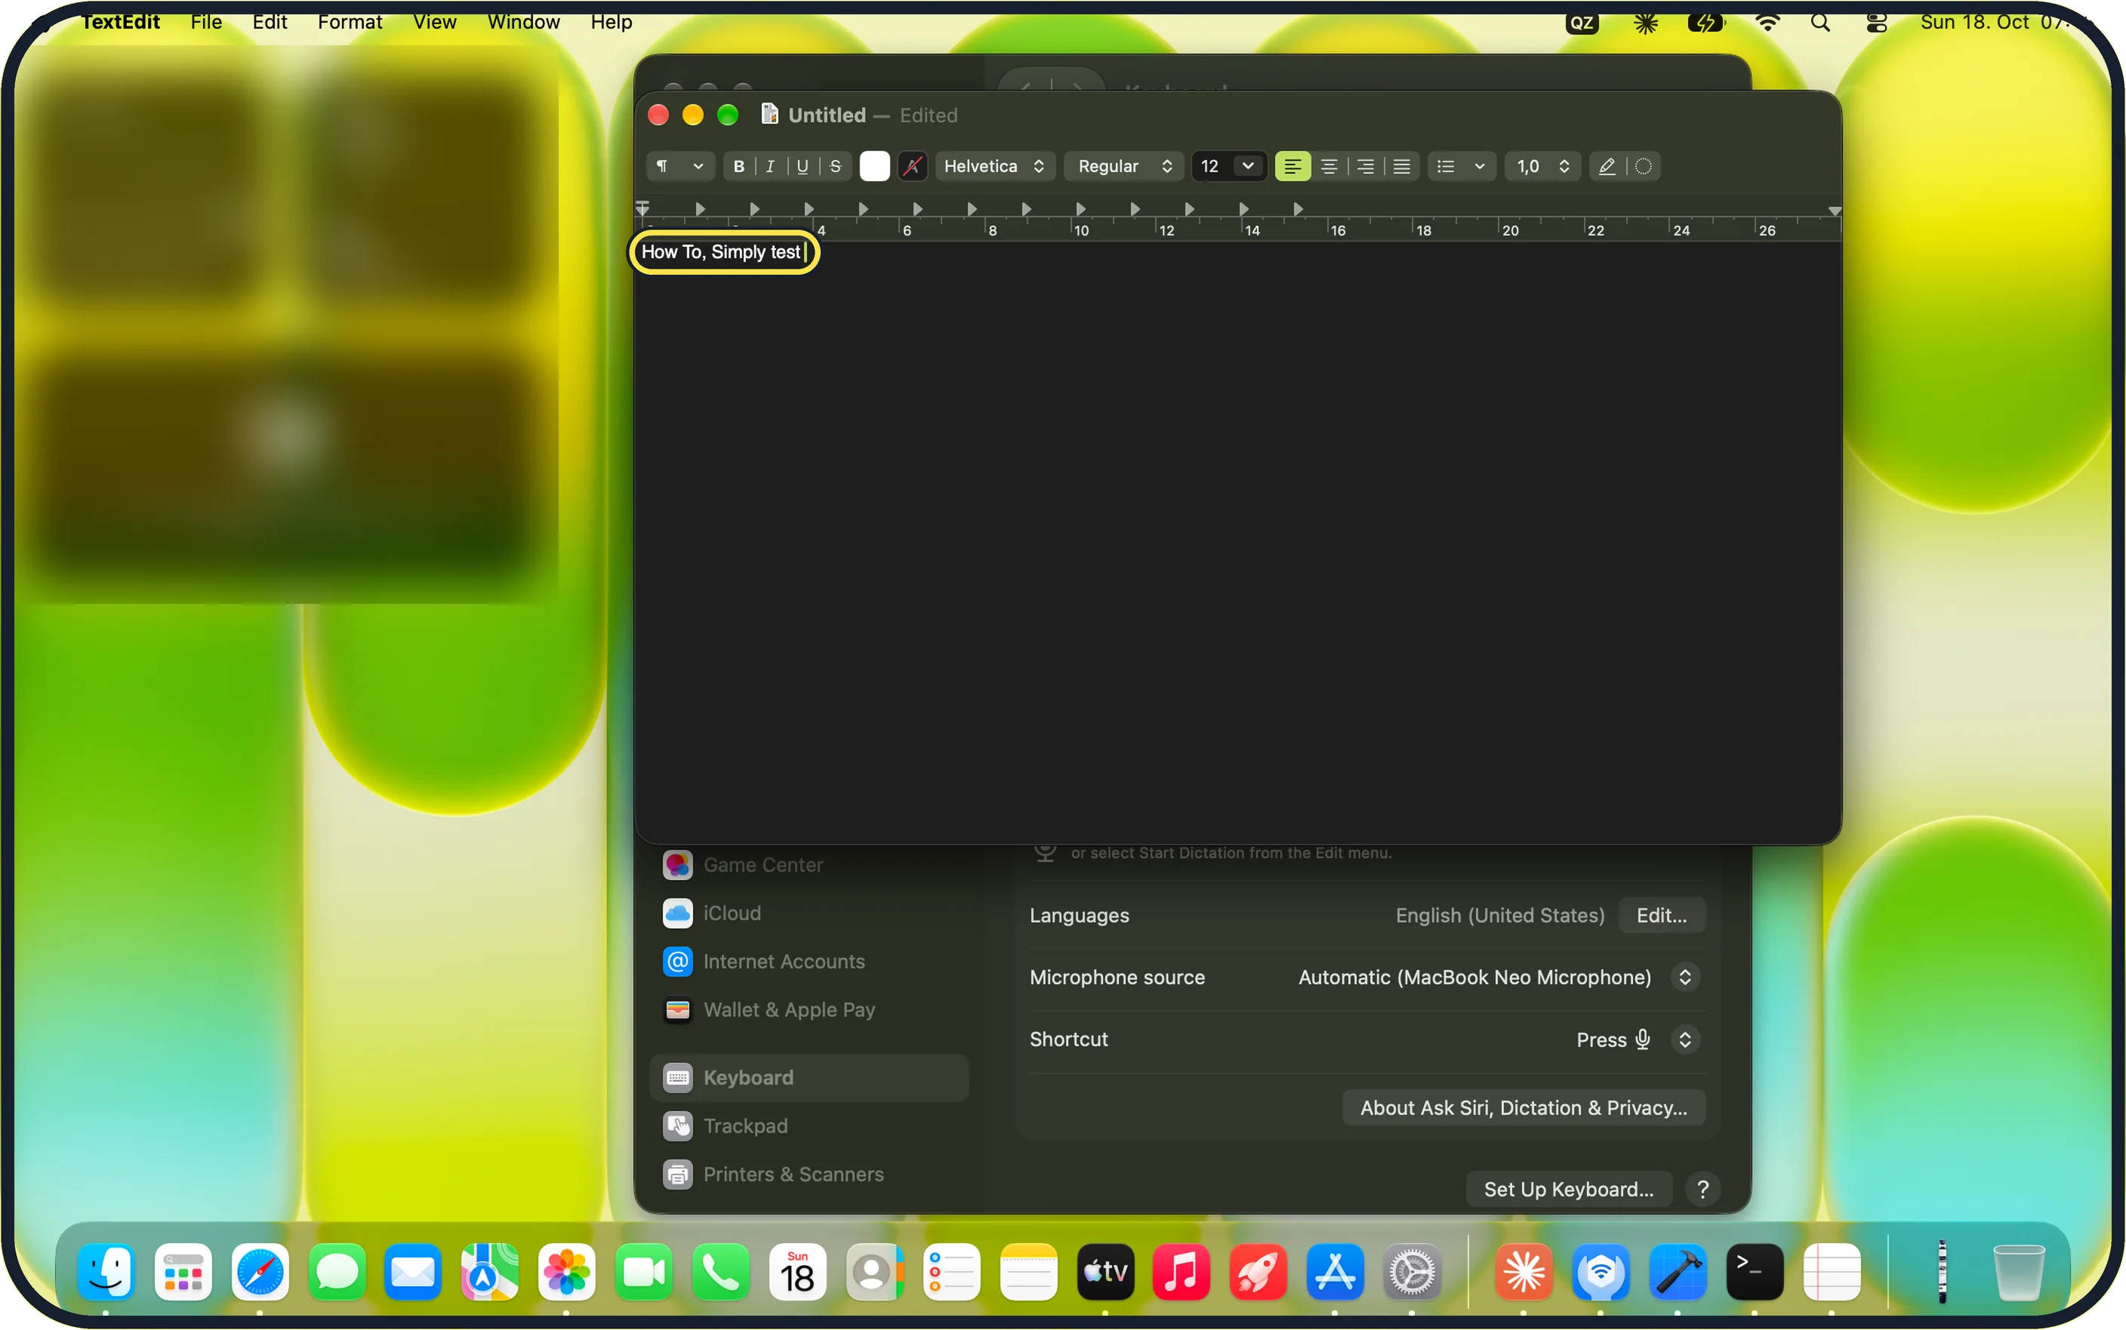Click the ruler mark labeled 10

click(x=1081, y=230)
